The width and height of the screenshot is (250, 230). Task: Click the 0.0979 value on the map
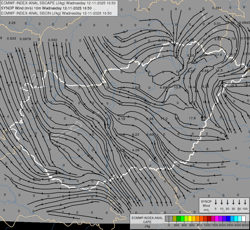tap(25, 39)
